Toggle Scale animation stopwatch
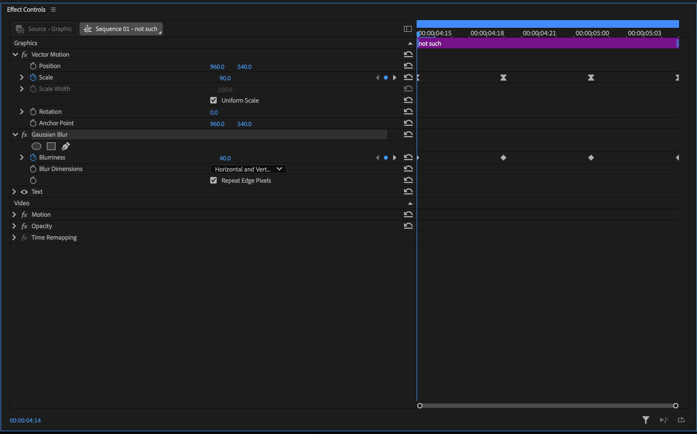This screenshot has width=697, height=434. tap(33, 78)
